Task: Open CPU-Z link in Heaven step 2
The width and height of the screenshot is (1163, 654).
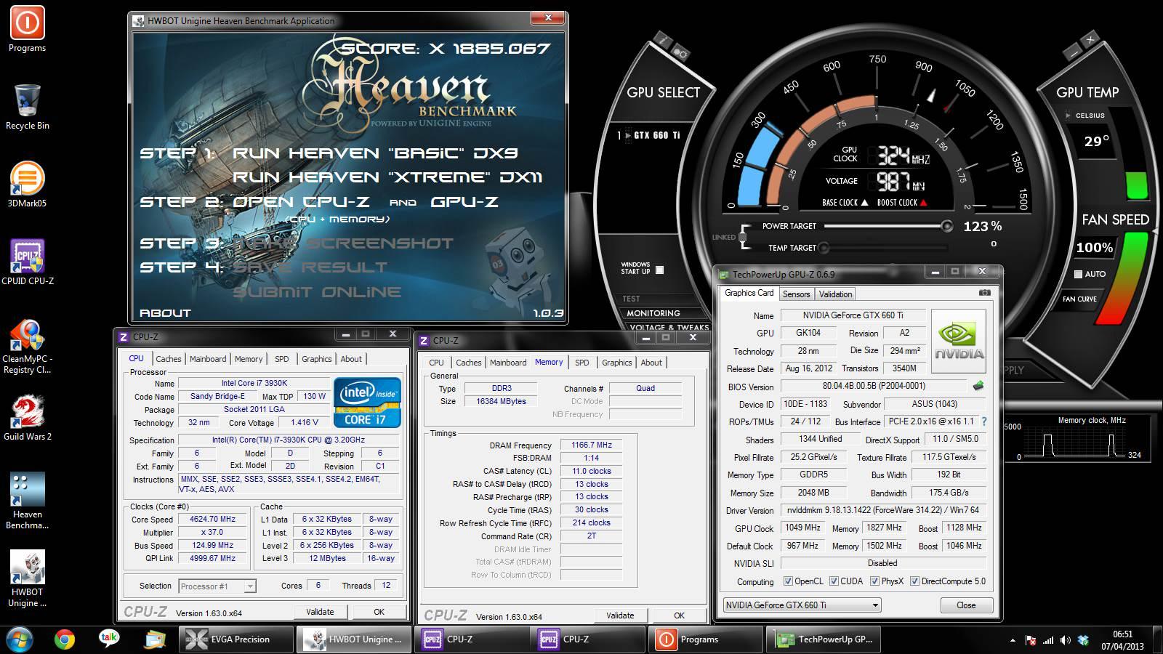Action: (x=301, y=202)
